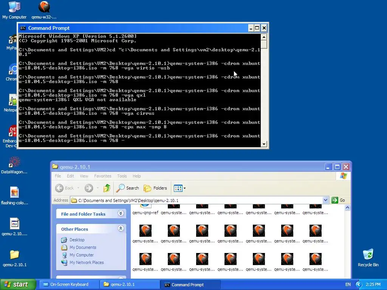Open the Favorites menu in Explorer
This screenshot has width=387, height=290.
pos(103,176)
